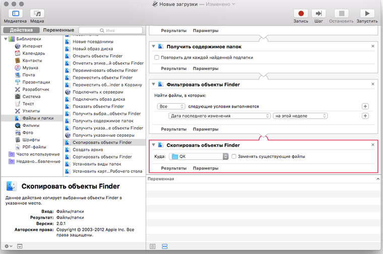Select the Презентации library category

point(36,82)
